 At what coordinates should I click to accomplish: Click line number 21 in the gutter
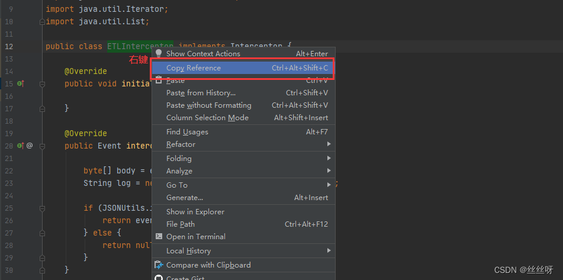point(9,158)
